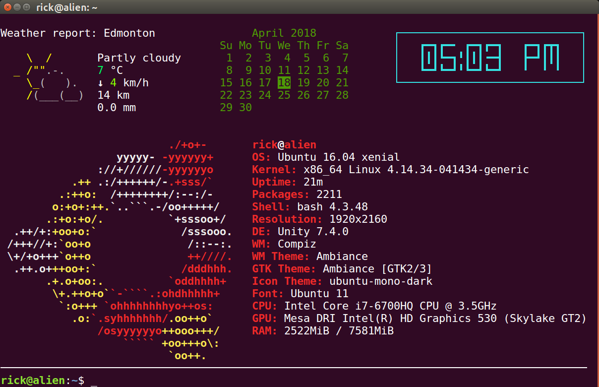Image resolution: width=599 pixels, height=387 pixels.
Task: Click the April 2018 calendar heading
Action: click(284, 33)
